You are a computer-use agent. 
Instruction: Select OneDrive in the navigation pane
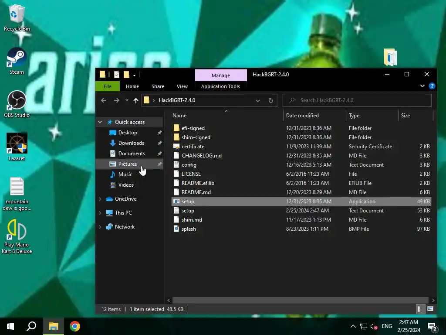[x=125, y=199]
